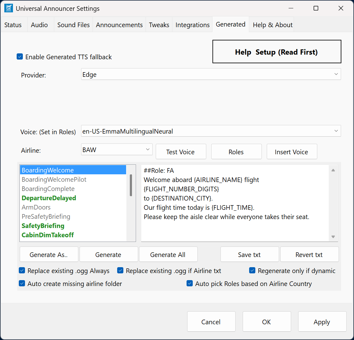Screen dimensions: 354x340
Task: Minimize the settings window
Action: (291, 8)
